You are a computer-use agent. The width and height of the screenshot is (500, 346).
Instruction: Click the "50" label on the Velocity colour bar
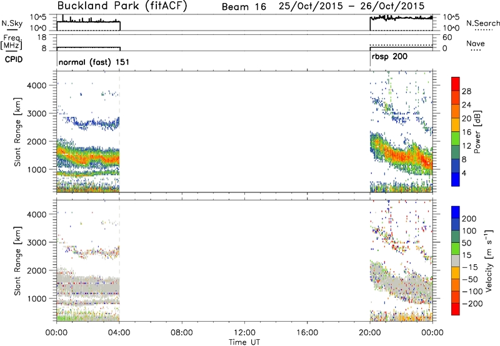466,243
